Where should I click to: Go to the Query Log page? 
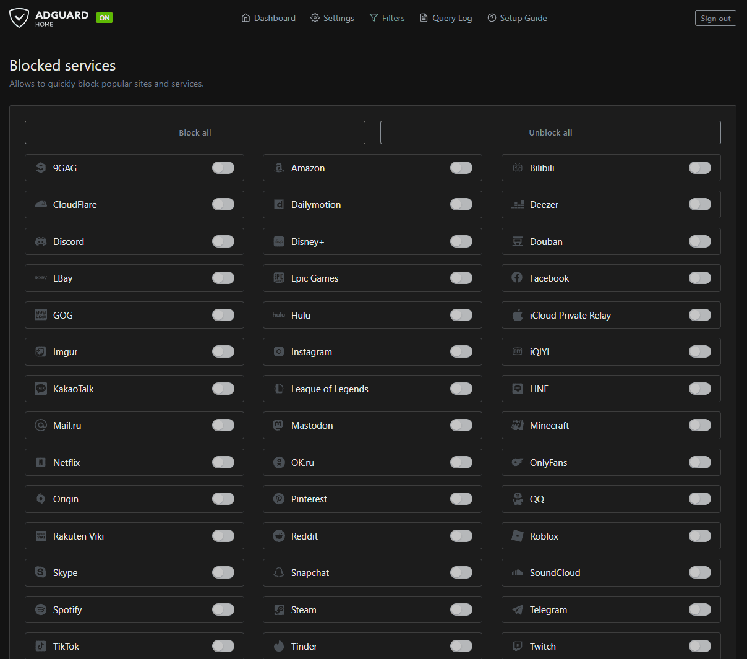[x=446, y=18]
